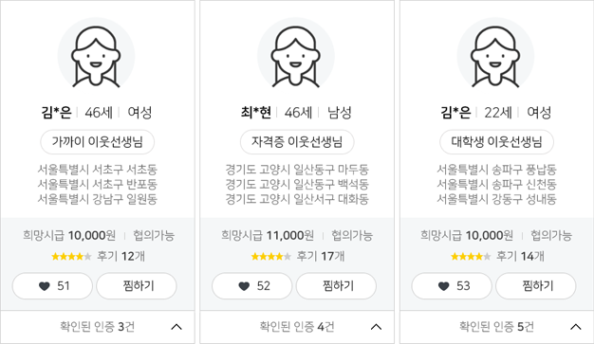The image size is (594, 344).
Task: Click heart icon showing 53 likes
Action: coord(444,286)
